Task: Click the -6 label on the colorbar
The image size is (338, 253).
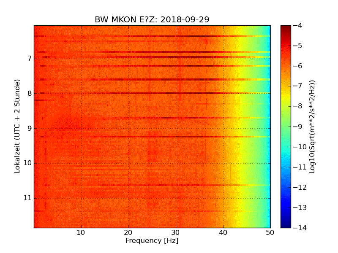Action: (298, 66)
